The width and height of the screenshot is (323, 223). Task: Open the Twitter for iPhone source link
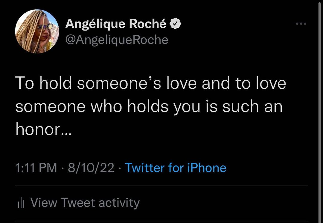coord(175,168)
